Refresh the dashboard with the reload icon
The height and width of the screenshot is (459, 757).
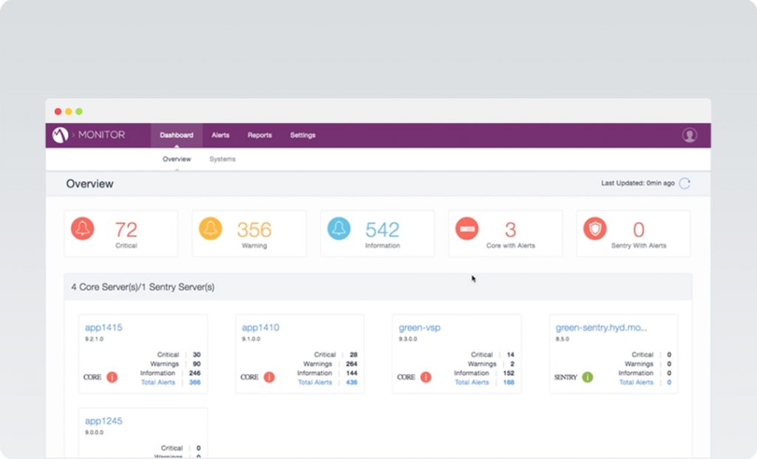685,183
